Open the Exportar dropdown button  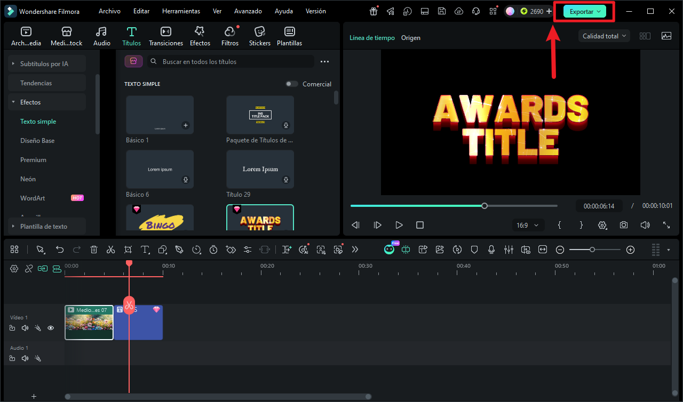click(x=585, y=11)
